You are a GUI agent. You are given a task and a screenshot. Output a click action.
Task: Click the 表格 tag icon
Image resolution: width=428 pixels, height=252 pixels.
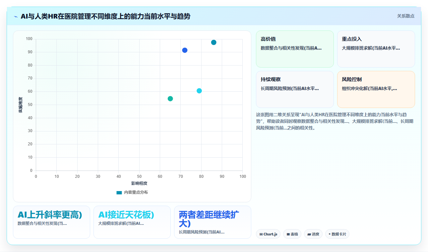tap(288, 234)
